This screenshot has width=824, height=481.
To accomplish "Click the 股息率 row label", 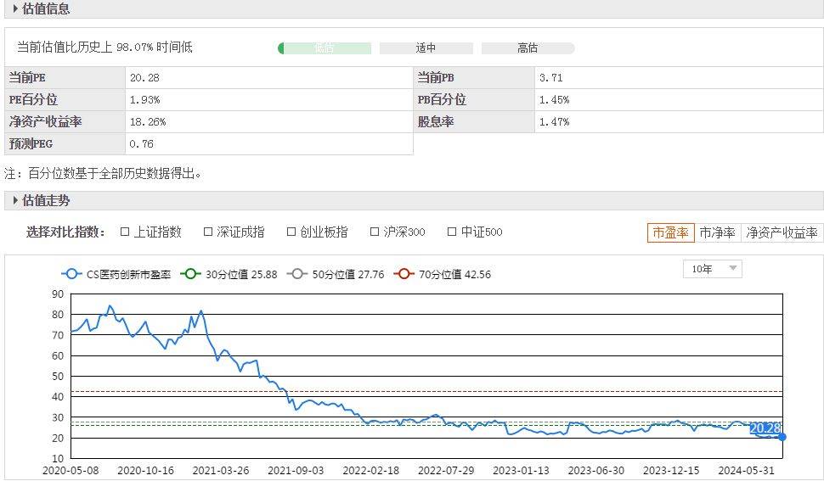I will (436, 121).
